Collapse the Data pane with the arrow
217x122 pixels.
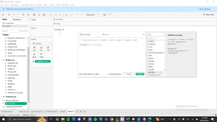(28, 19)
